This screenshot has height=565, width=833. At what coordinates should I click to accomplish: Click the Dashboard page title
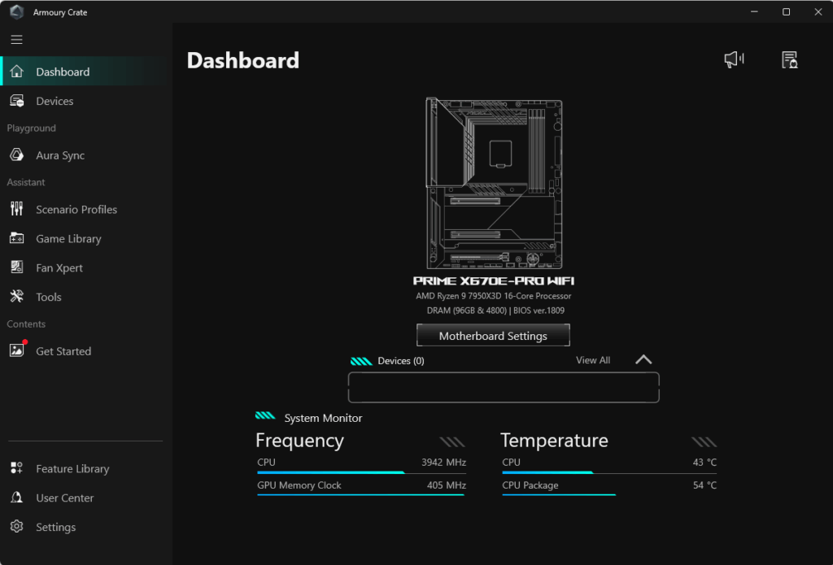[242, 60]
